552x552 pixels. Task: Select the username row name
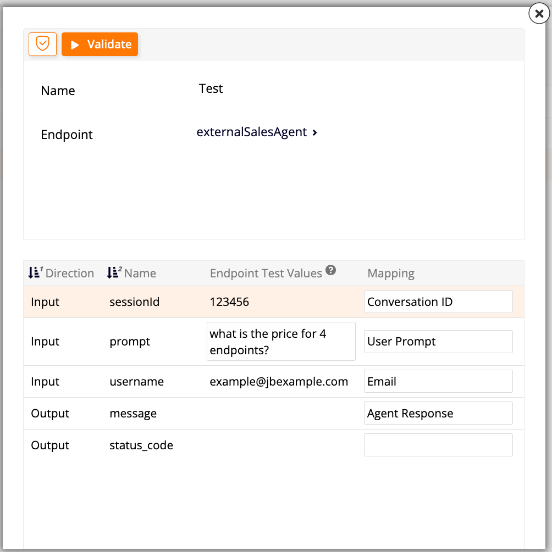coord(136,381)
